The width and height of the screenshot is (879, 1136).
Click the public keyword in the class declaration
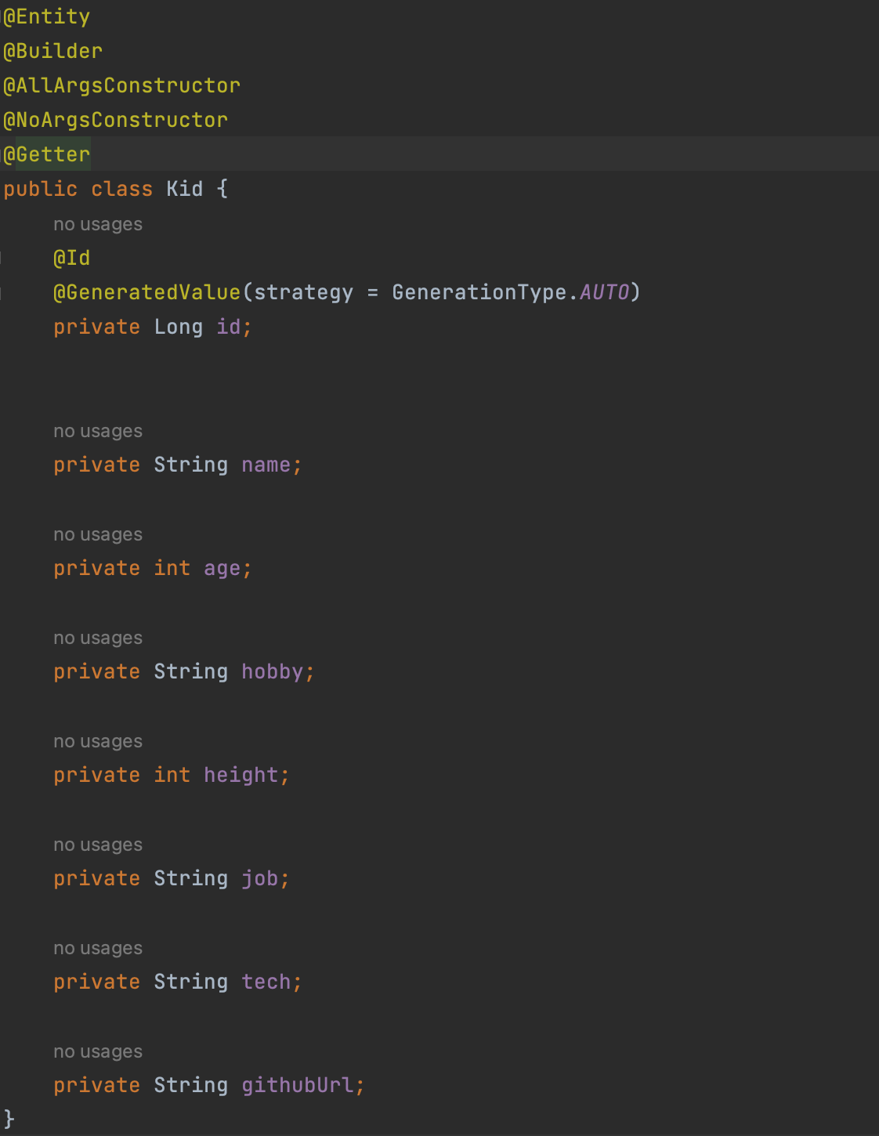[x=41, y=189]
